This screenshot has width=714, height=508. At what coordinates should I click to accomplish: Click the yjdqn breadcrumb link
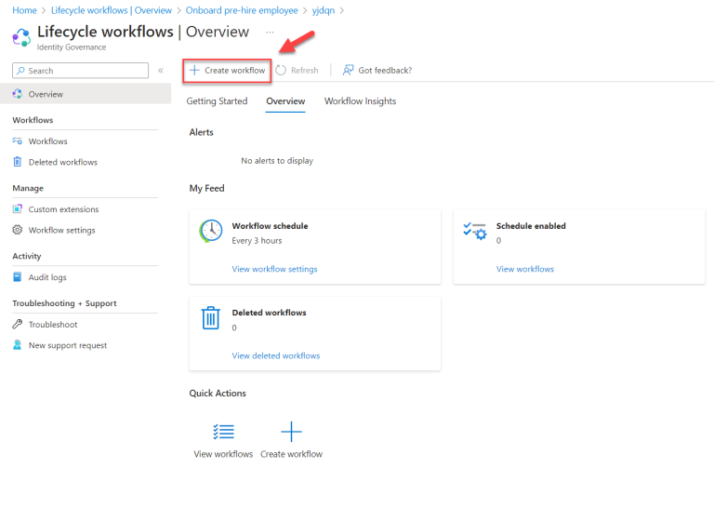(324, 10)
